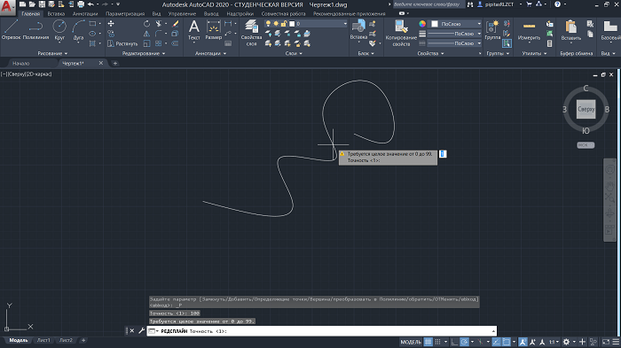Click the add layout plus button
This screenshot has width=621, height=348.
83,340
